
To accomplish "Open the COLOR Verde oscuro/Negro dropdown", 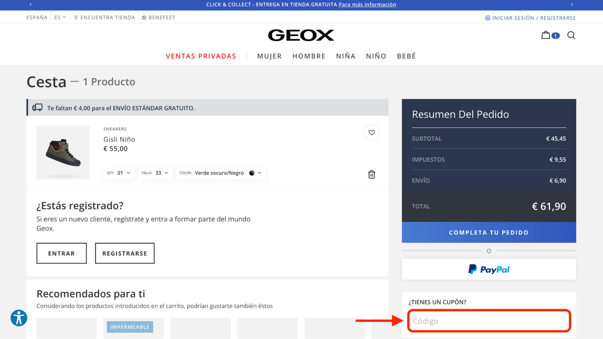I will [x=221, y=173].
